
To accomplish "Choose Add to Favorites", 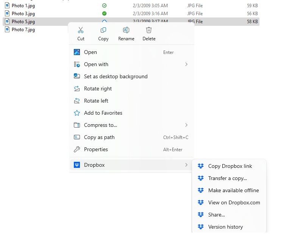I will [x=131, y=113].
